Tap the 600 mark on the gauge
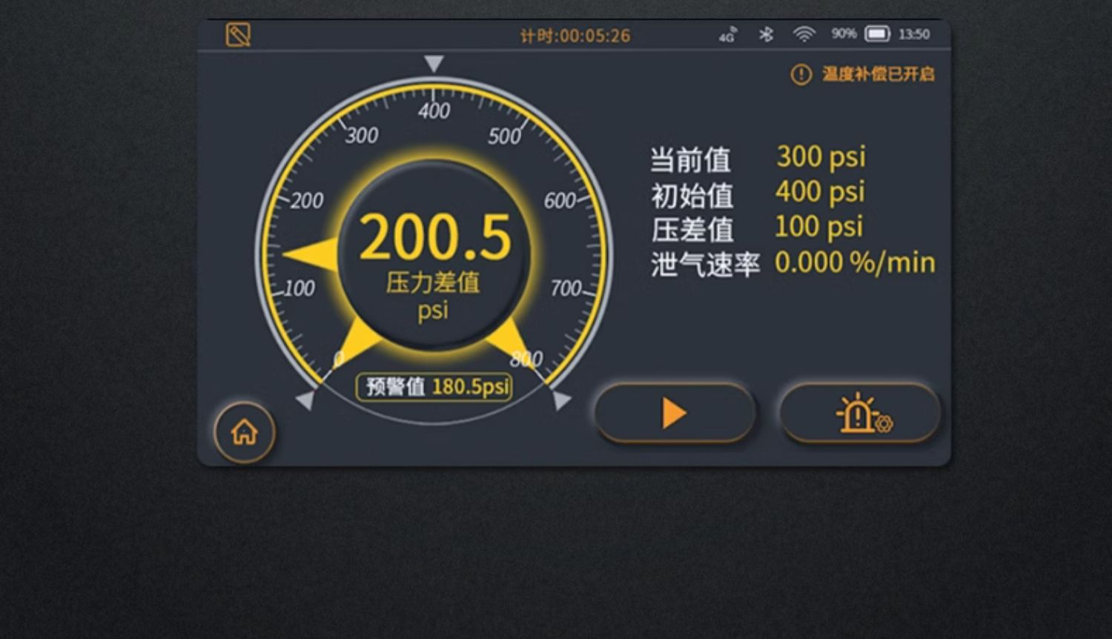Image resolution: width=1112 pixels, height=639 pixels. tap(560, 201)
